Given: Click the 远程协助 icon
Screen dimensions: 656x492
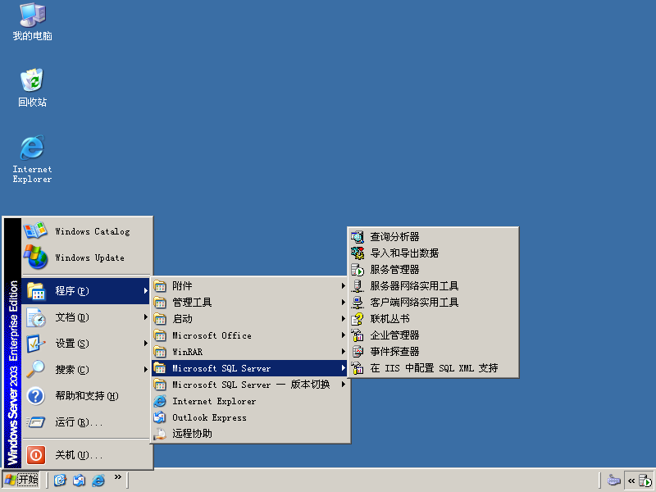Looking at the screenshot, I should (160, 434).
